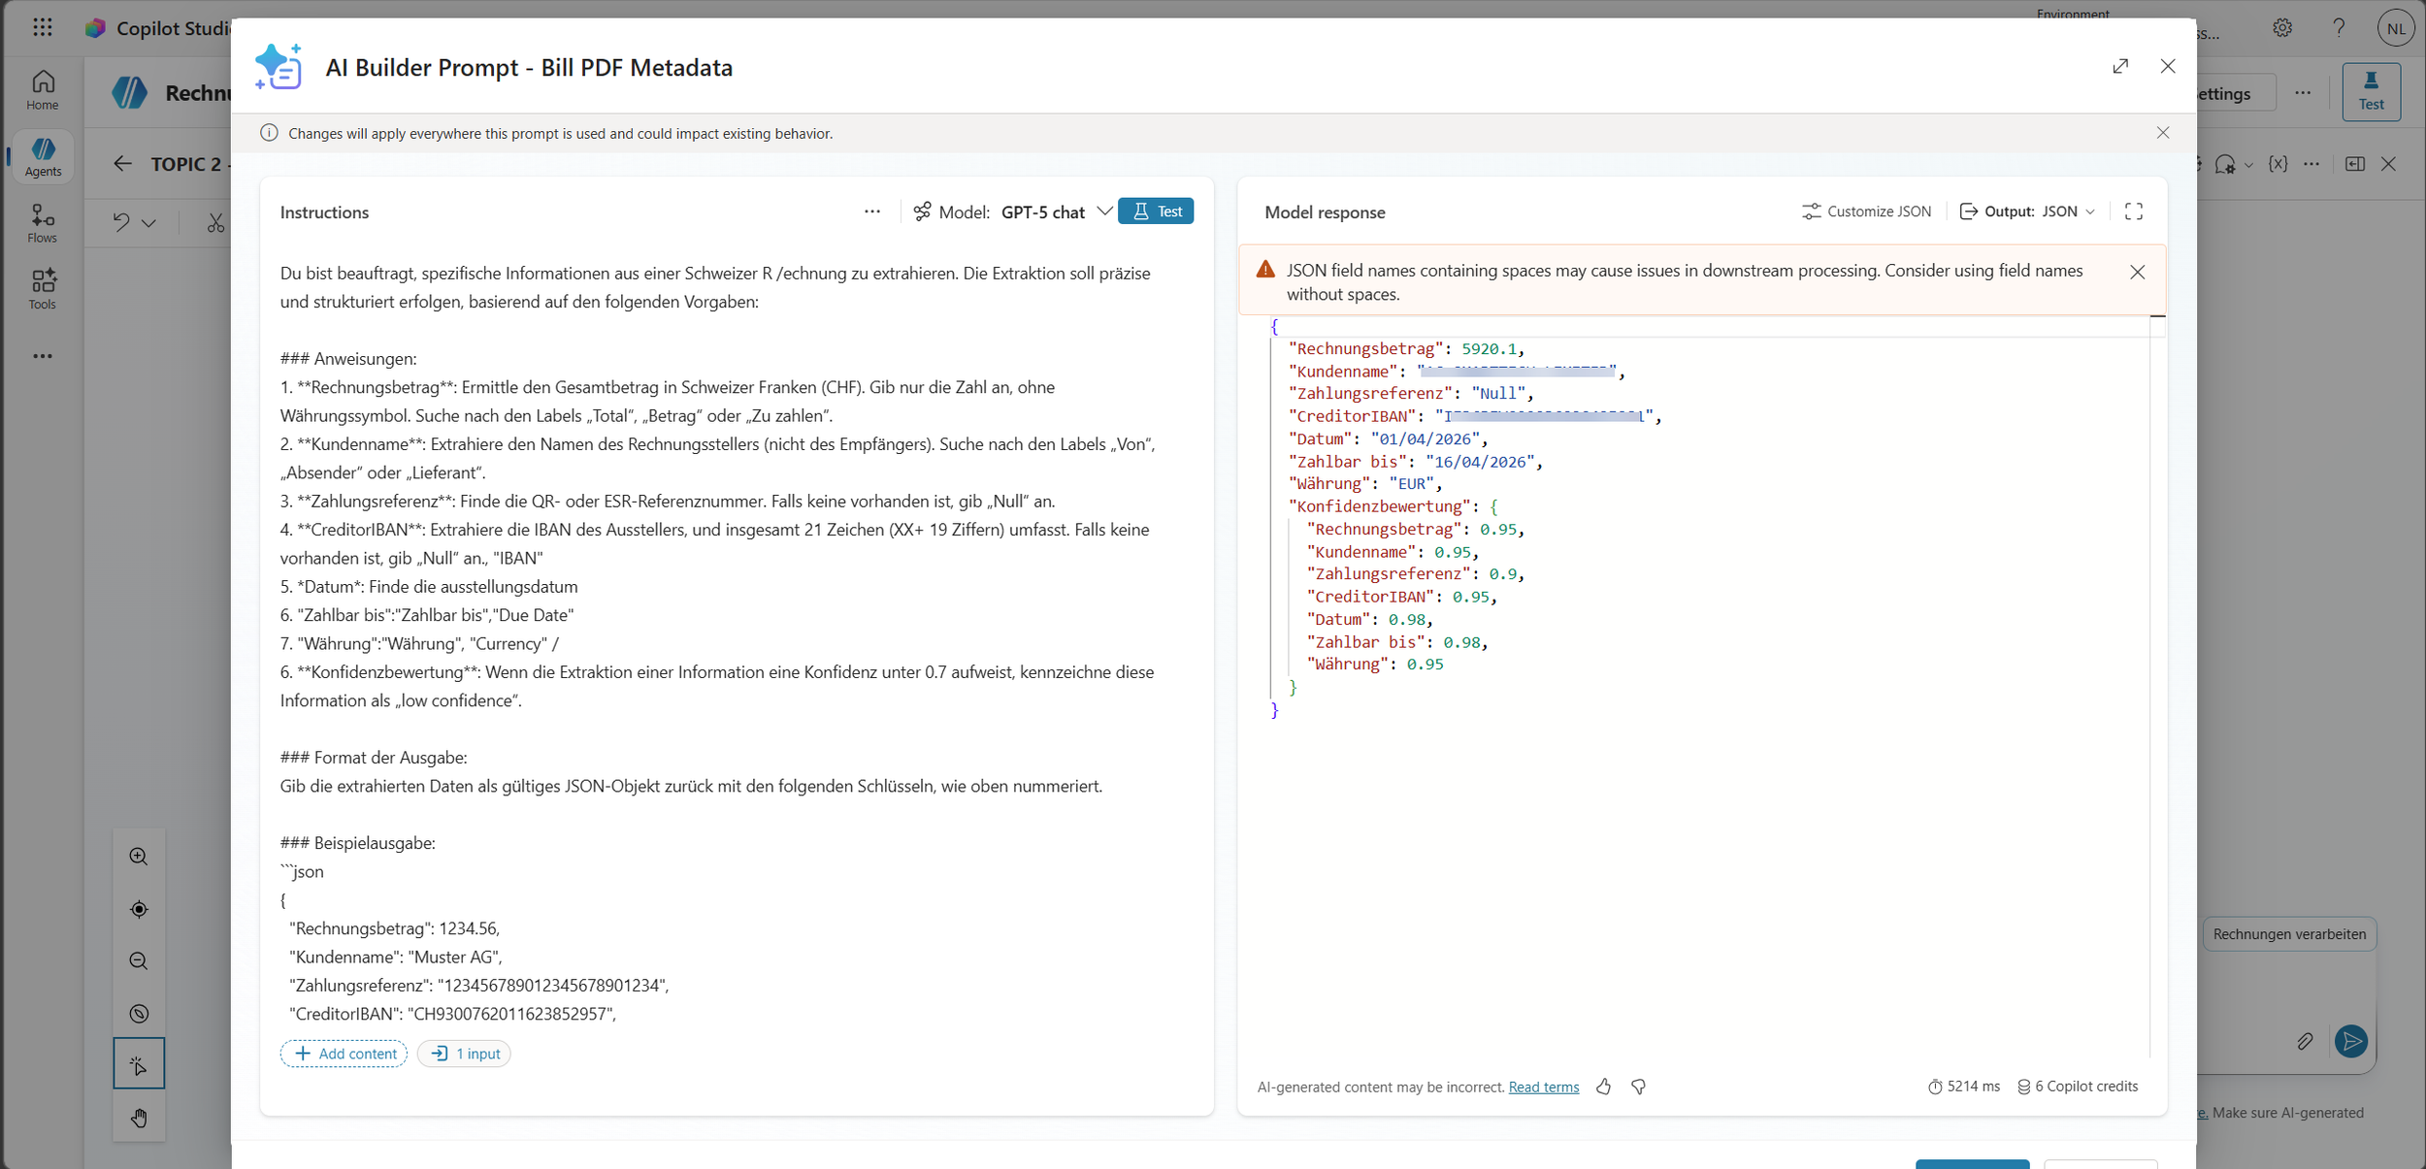Zoom in on the canvas
This screenshot has height=1169, width=2426.
click(x=139, y=857)
